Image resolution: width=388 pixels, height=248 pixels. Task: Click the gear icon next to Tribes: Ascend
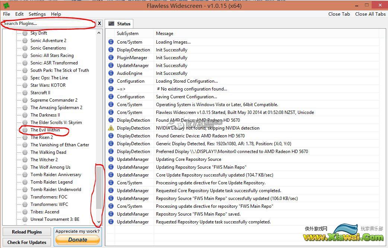(x=25, y=212)
